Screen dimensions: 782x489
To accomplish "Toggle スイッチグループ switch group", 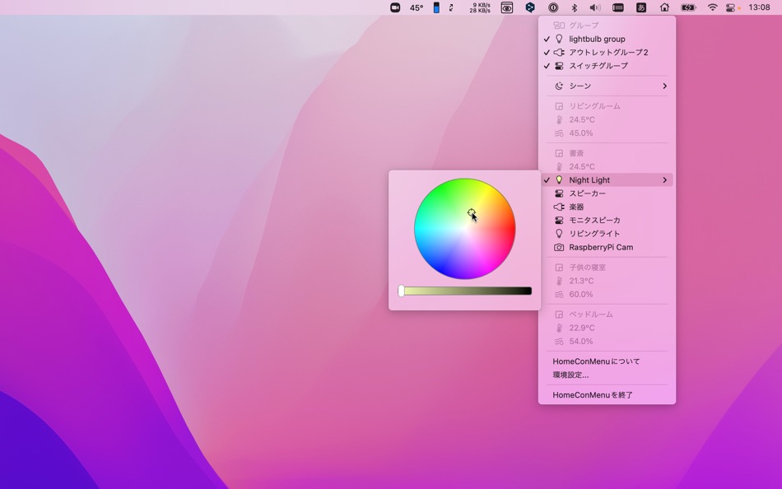I will (607, 66).
